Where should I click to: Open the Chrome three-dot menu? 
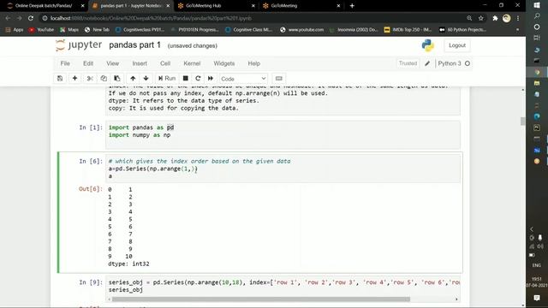point(518,18)
